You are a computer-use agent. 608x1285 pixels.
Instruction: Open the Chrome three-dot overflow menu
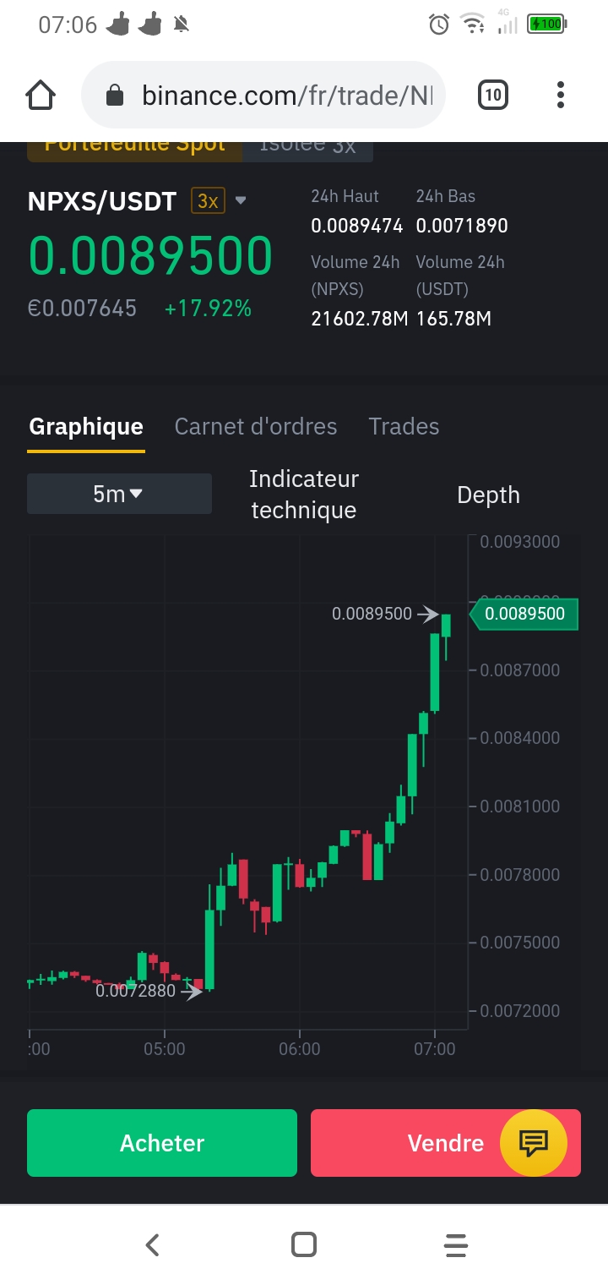click(560, 95)
